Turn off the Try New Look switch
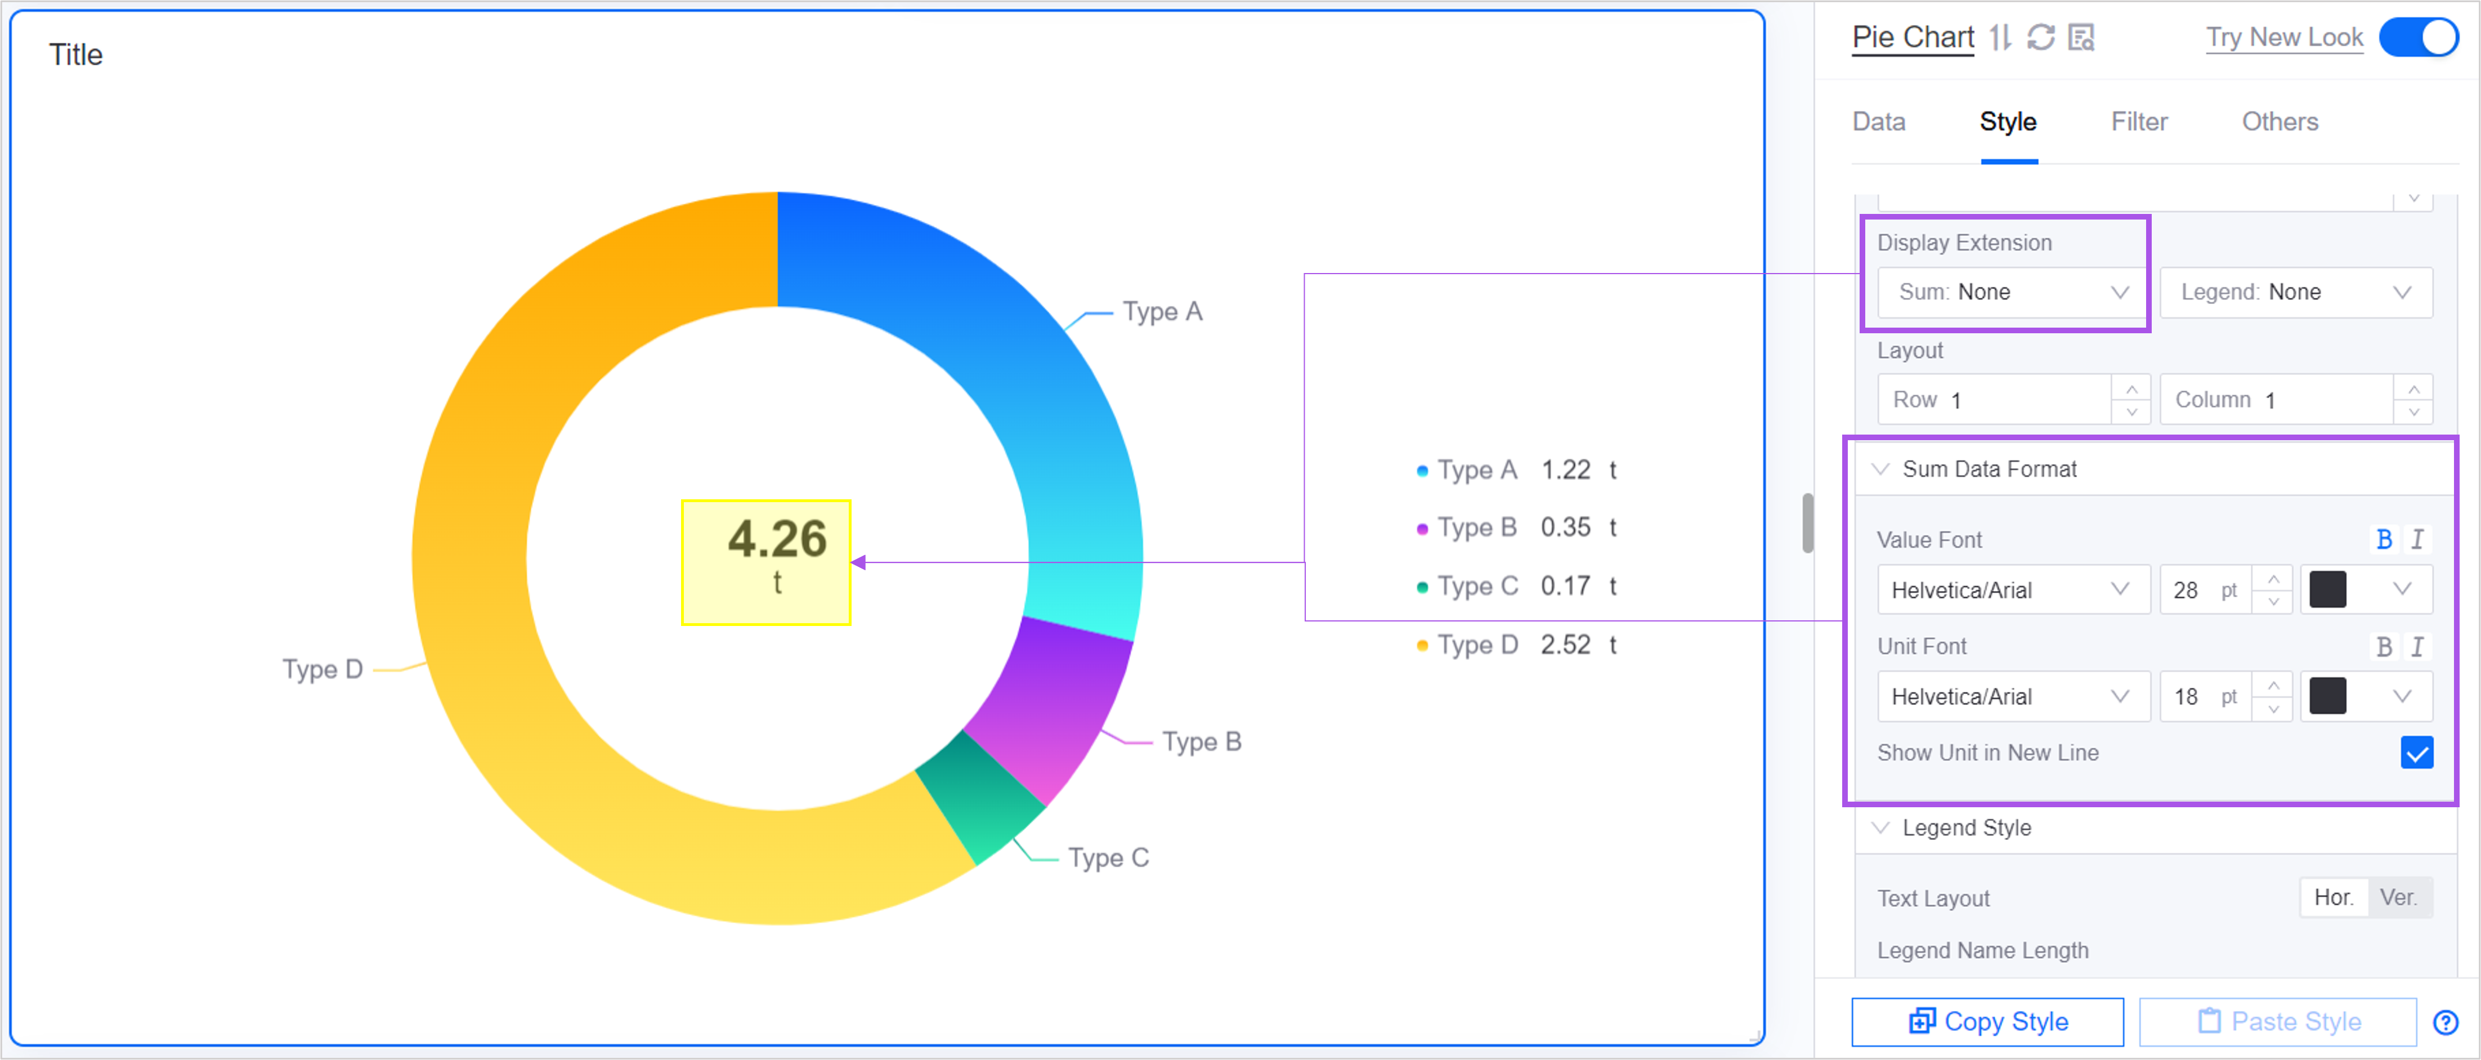 (2419, 38)
